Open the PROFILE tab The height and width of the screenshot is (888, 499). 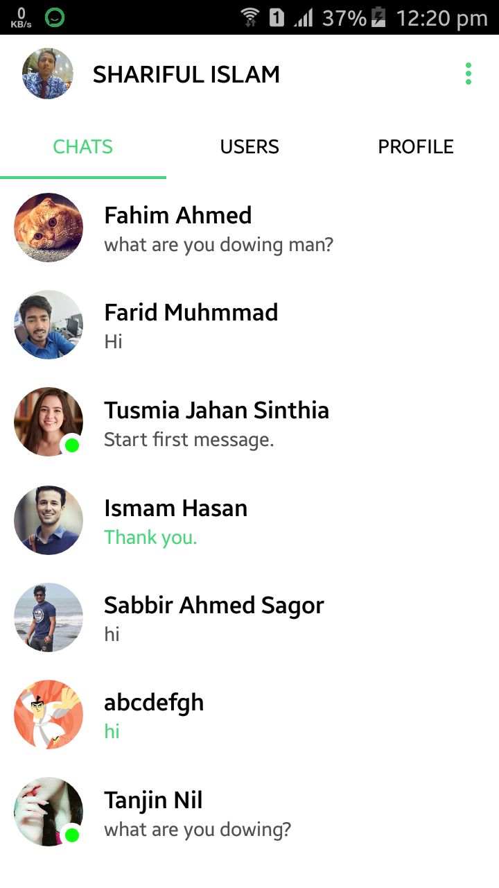point(416,147)
